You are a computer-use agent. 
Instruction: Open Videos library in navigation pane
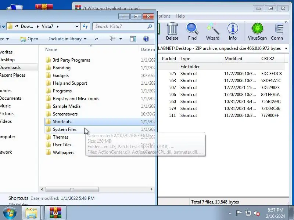[x=6, y=121]
